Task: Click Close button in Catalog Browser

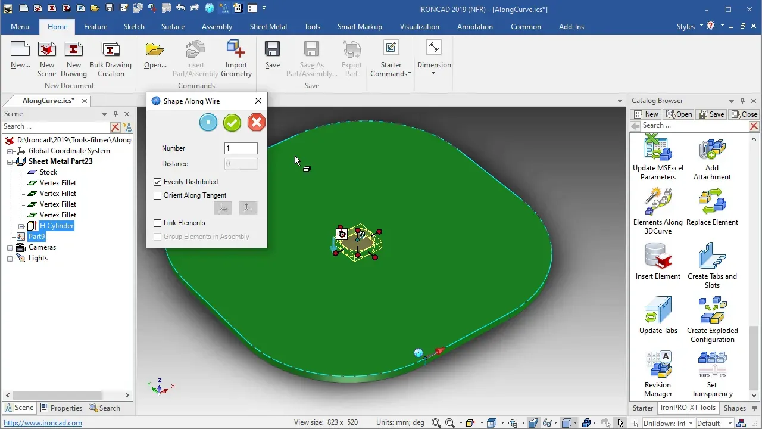Action: pos(744,114)
